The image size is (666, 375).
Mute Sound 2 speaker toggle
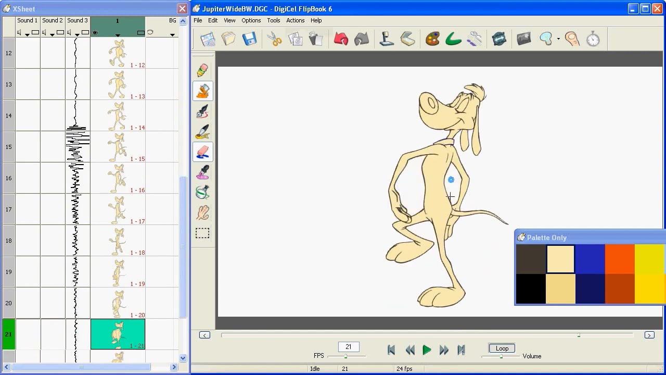tap(44, 33)
